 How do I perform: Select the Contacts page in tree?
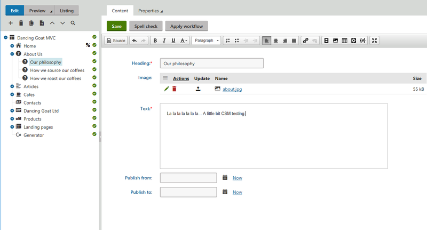point(32,102)
